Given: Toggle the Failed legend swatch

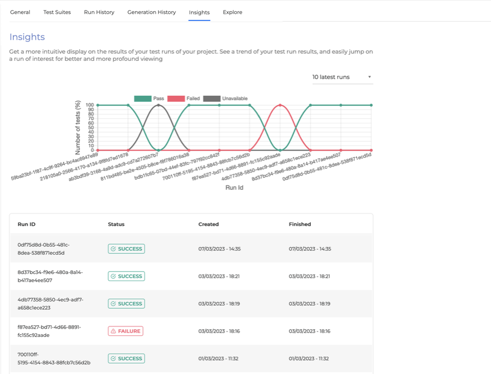Looking at the screenshot, I should pyautogui.click(x=176, y=98).
